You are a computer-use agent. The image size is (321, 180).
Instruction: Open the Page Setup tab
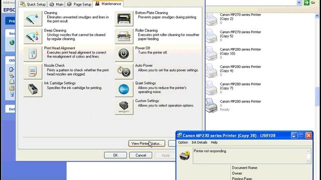point(79,4)
